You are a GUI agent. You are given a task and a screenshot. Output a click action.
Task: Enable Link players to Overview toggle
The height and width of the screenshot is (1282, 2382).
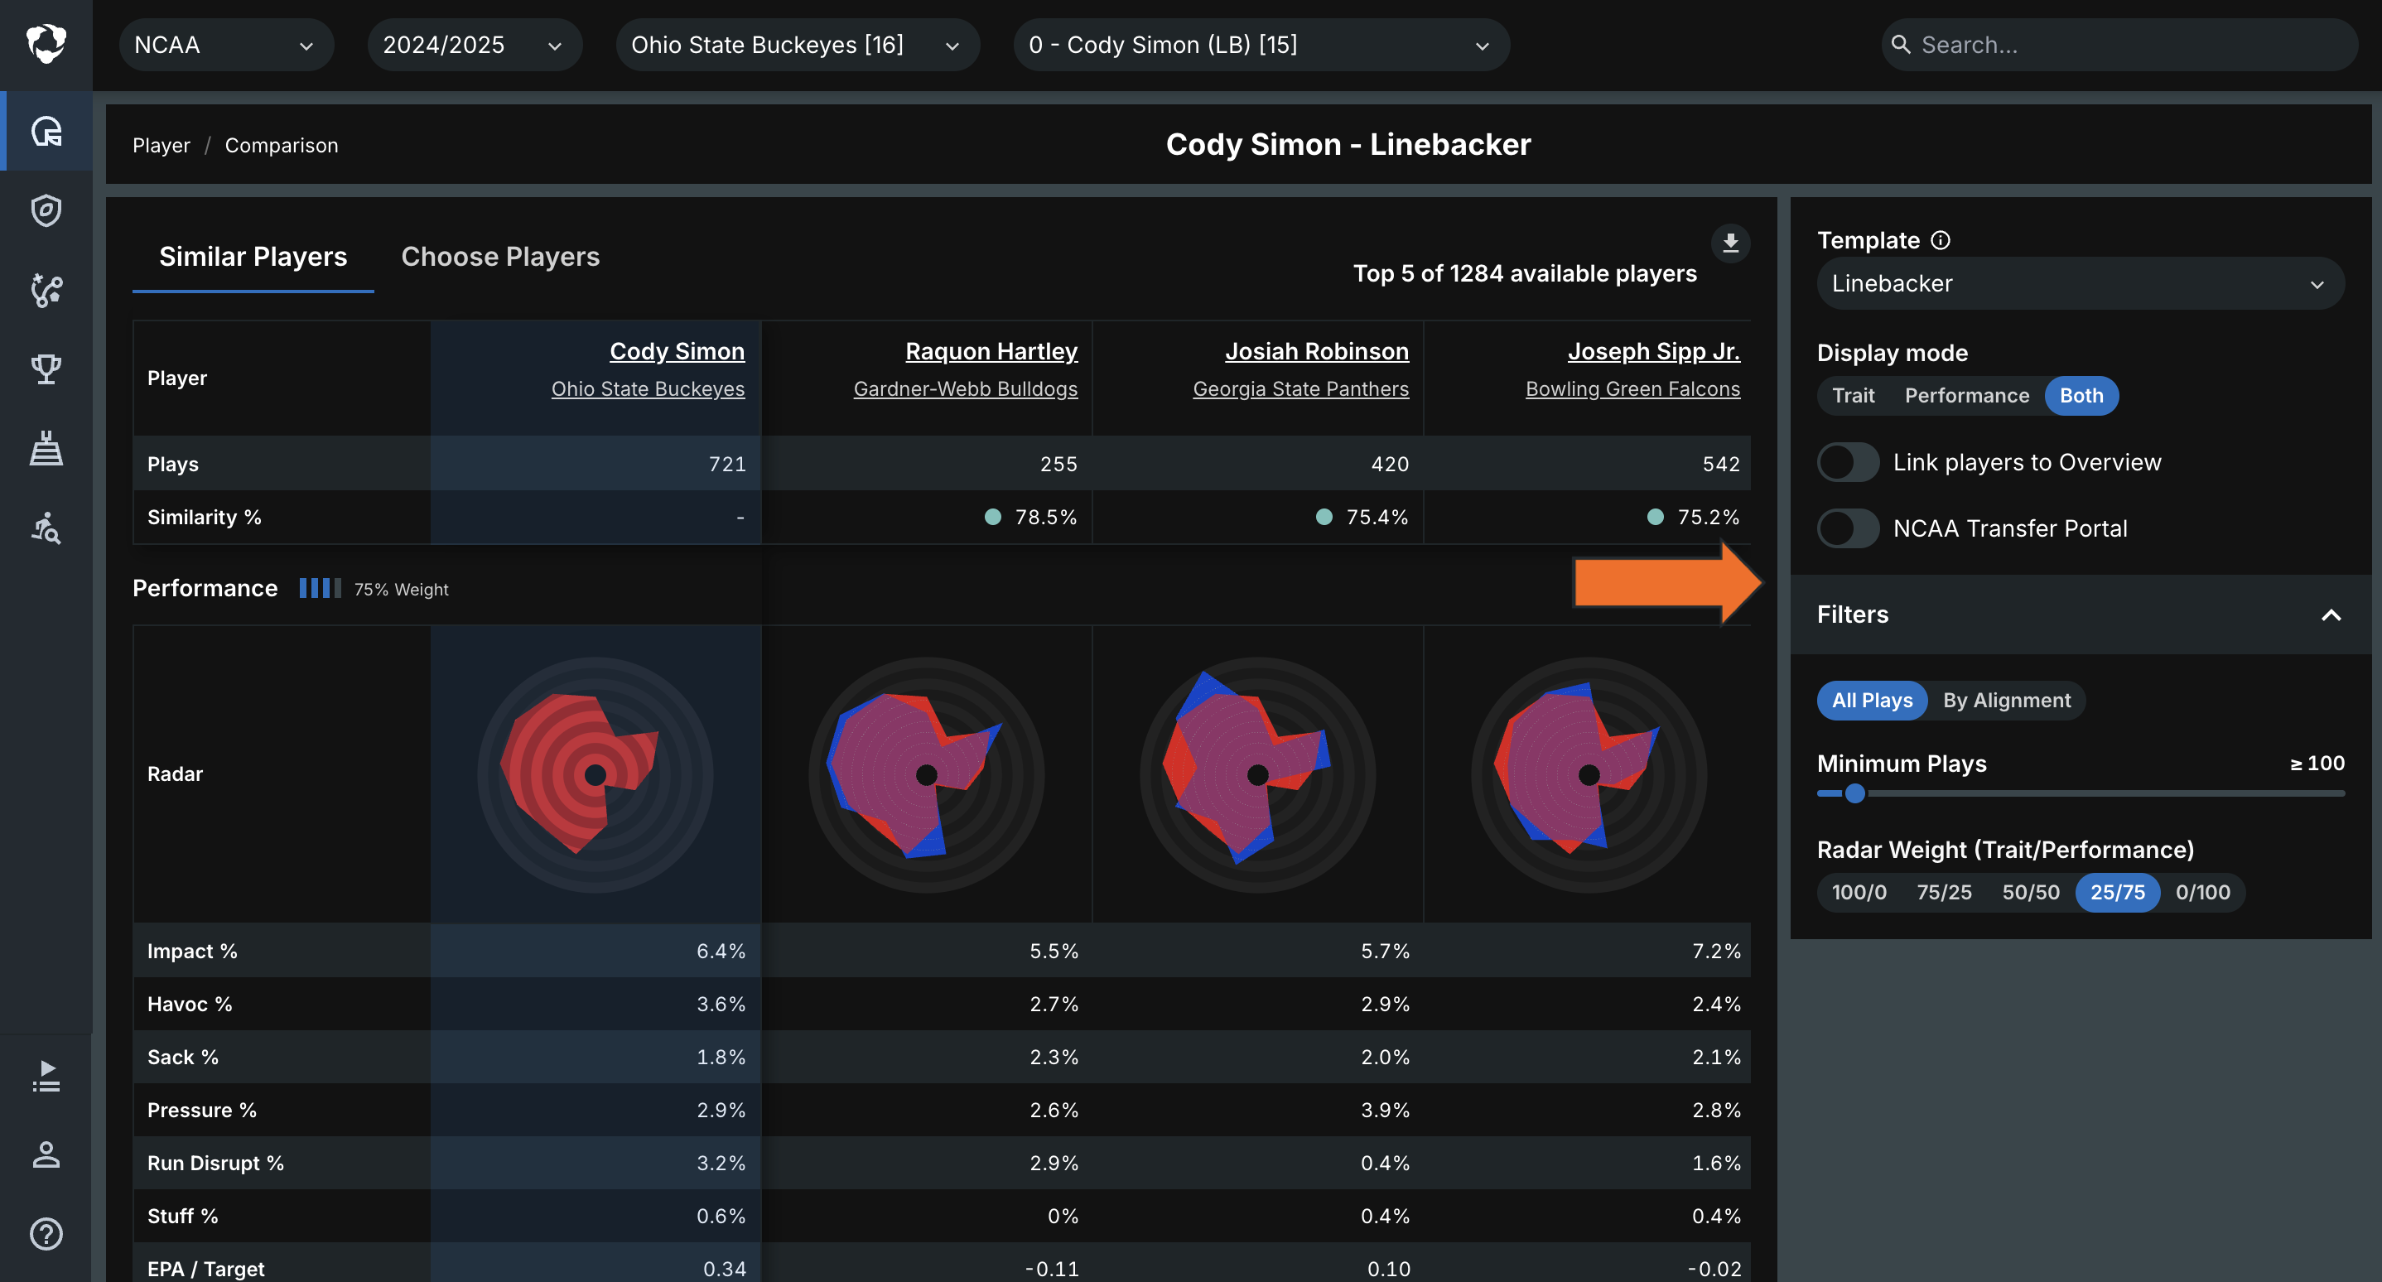click(x=1848, y=462)
